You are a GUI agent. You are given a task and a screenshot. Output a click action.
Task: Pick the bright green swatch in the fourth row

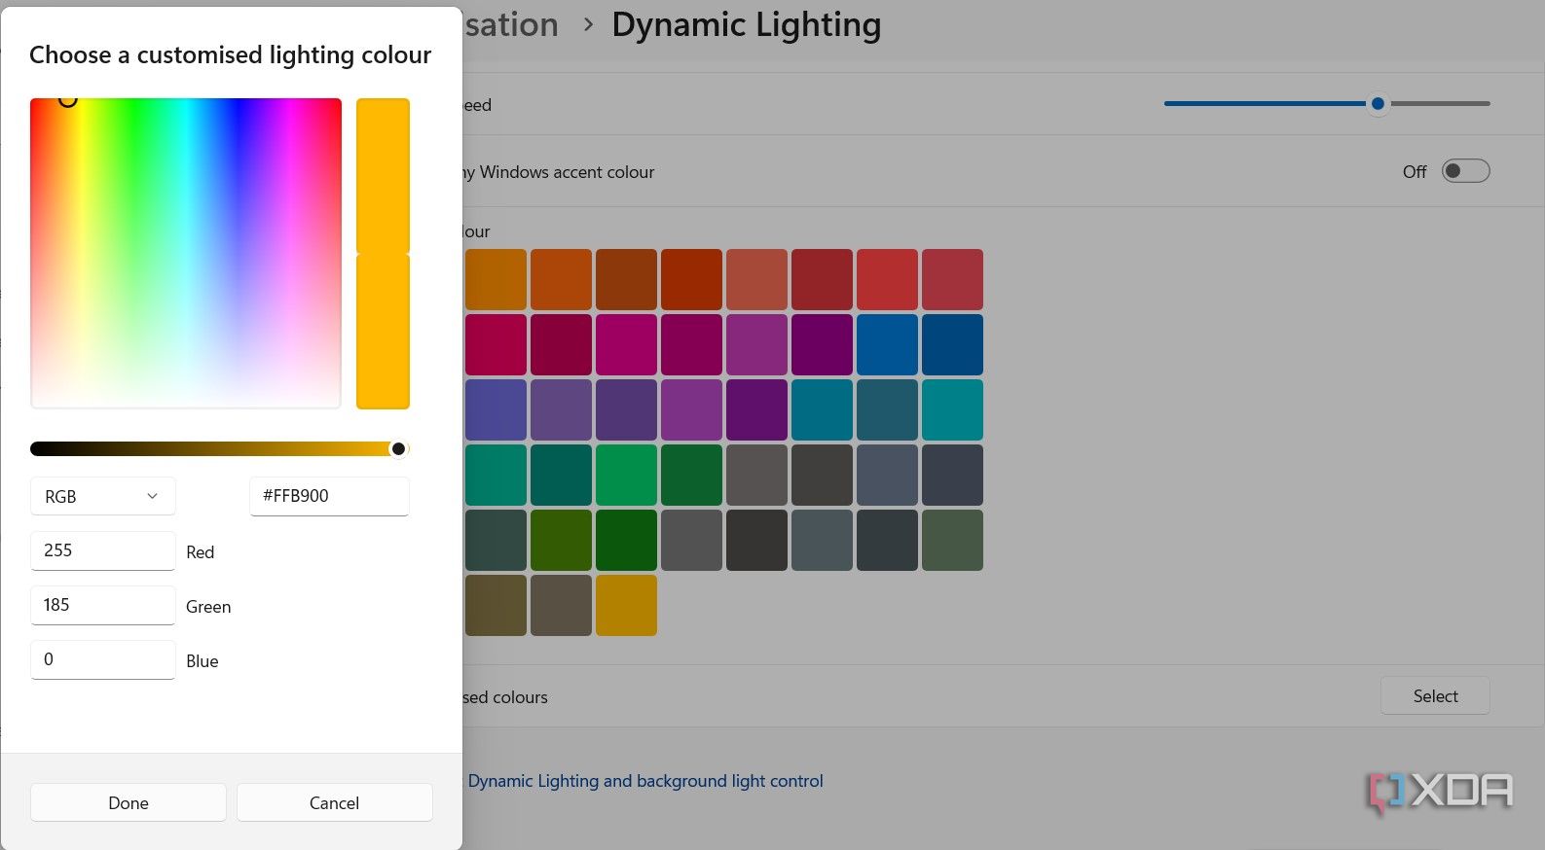tap(626, 475)
